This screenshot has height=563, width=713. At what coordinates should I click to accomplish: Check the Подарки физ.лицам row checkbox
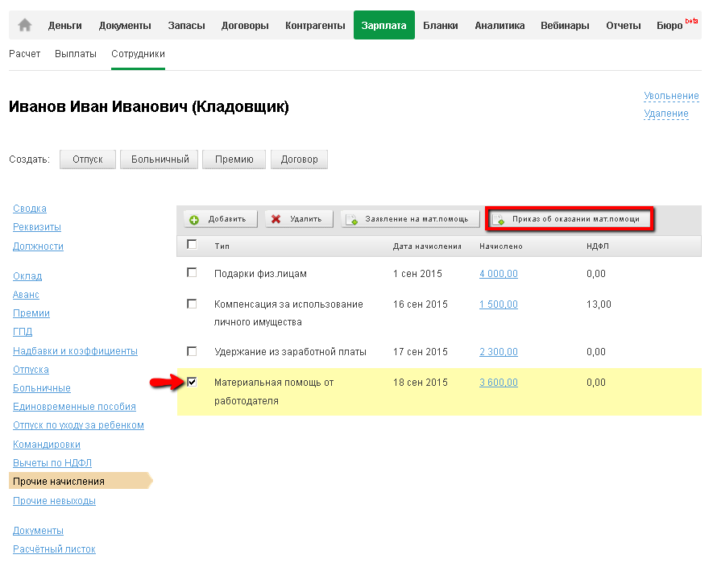pos(192,273)
